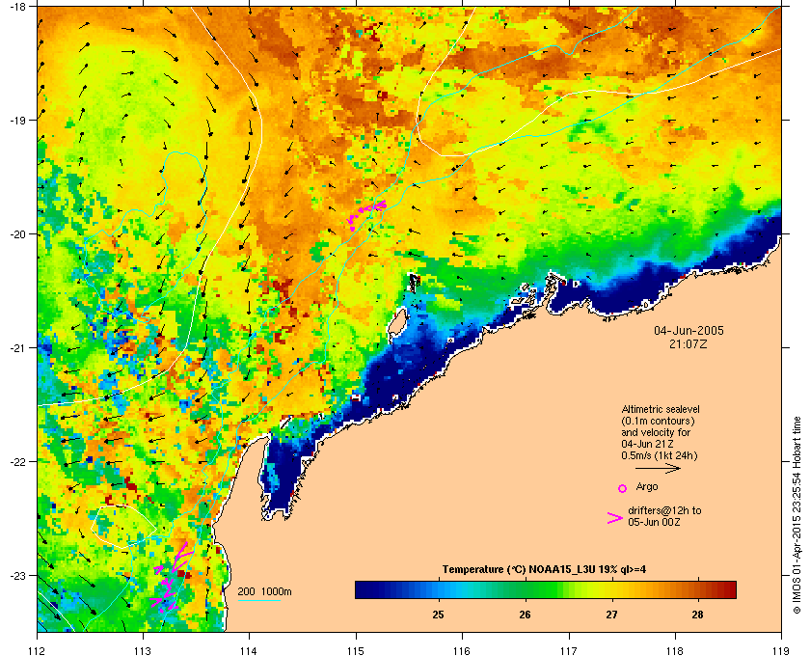Click the velocity scale arrow in legend
The height and width of the screenshot is (656, 810).
(658, 468)
